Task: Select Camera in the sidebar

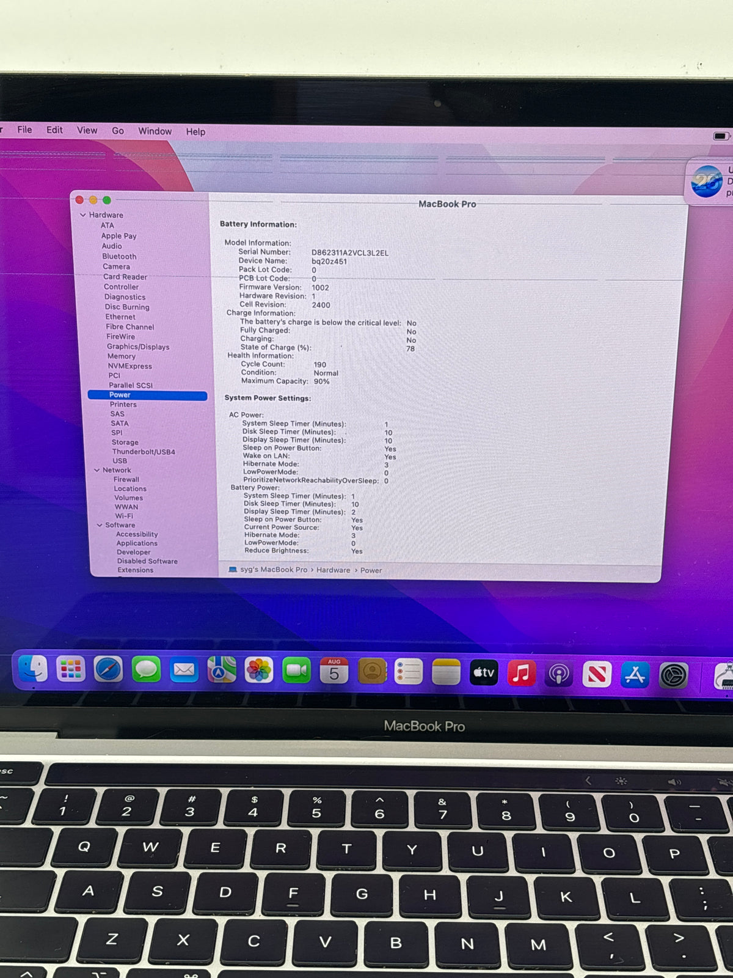Action: click(116, 267)
